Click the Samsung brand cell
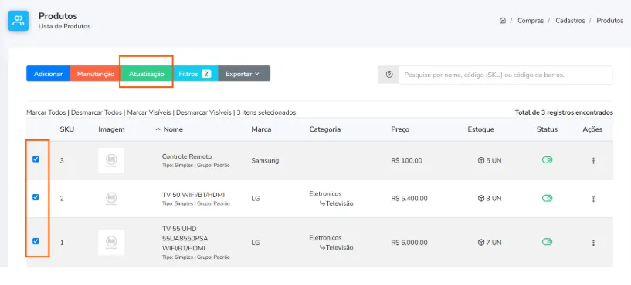631x285 pixels. pyautogui.click(x=265, y=160)
